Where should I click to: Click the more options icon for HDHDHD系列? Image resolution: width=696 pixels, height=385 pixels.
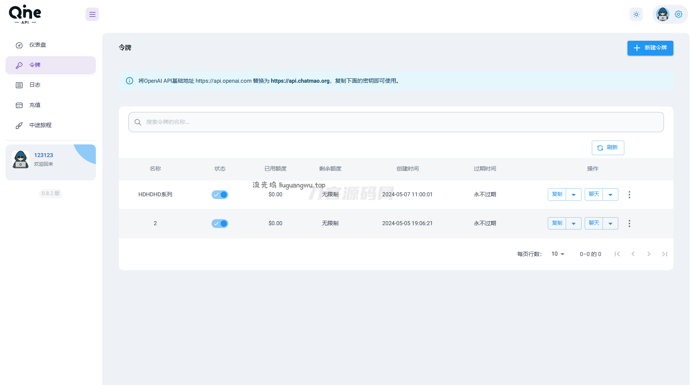click(x=629, y=195)
